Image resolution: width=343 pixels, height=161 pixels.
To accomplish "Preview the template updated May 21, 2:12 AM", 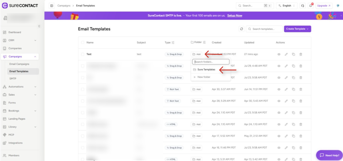I will 279,136.
